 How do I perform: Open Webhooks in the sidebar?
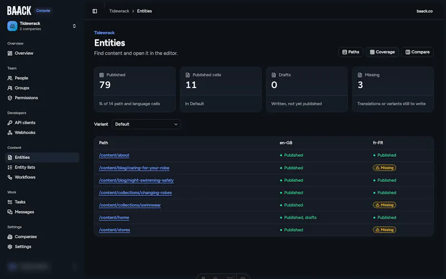click(x=42, y=133)
